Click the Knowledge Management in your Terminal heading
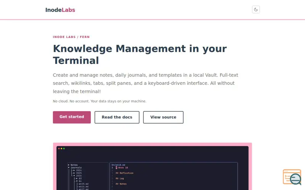 (140, 54)
